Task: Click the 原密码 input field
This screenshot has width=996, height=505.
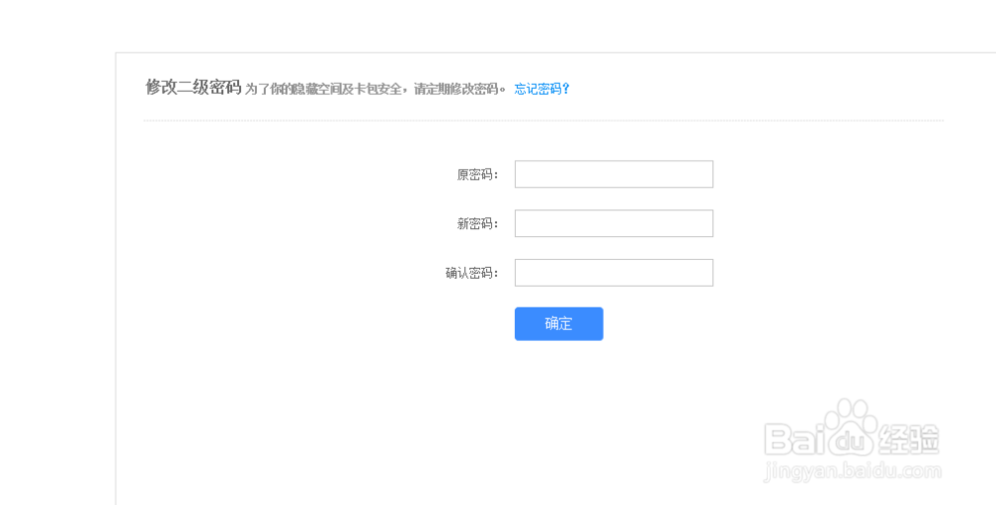Action: coord(614,174)
